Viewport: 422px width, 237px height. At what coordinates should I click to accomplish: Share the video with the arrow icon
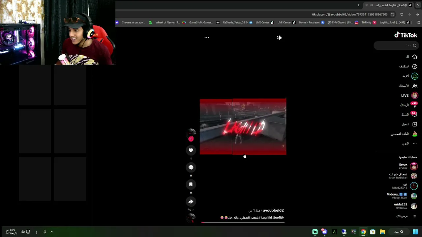click(x=191, y=201)
